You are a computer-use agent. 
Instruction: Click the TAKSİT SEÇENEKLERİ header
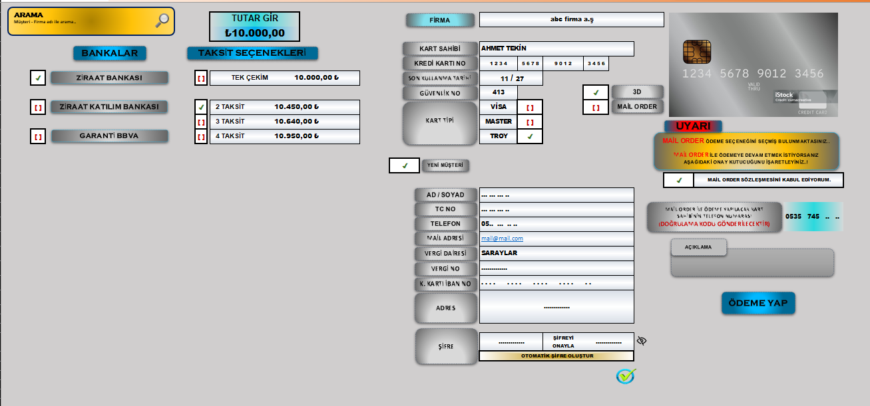pyautogui.click(x=252, y=53)
